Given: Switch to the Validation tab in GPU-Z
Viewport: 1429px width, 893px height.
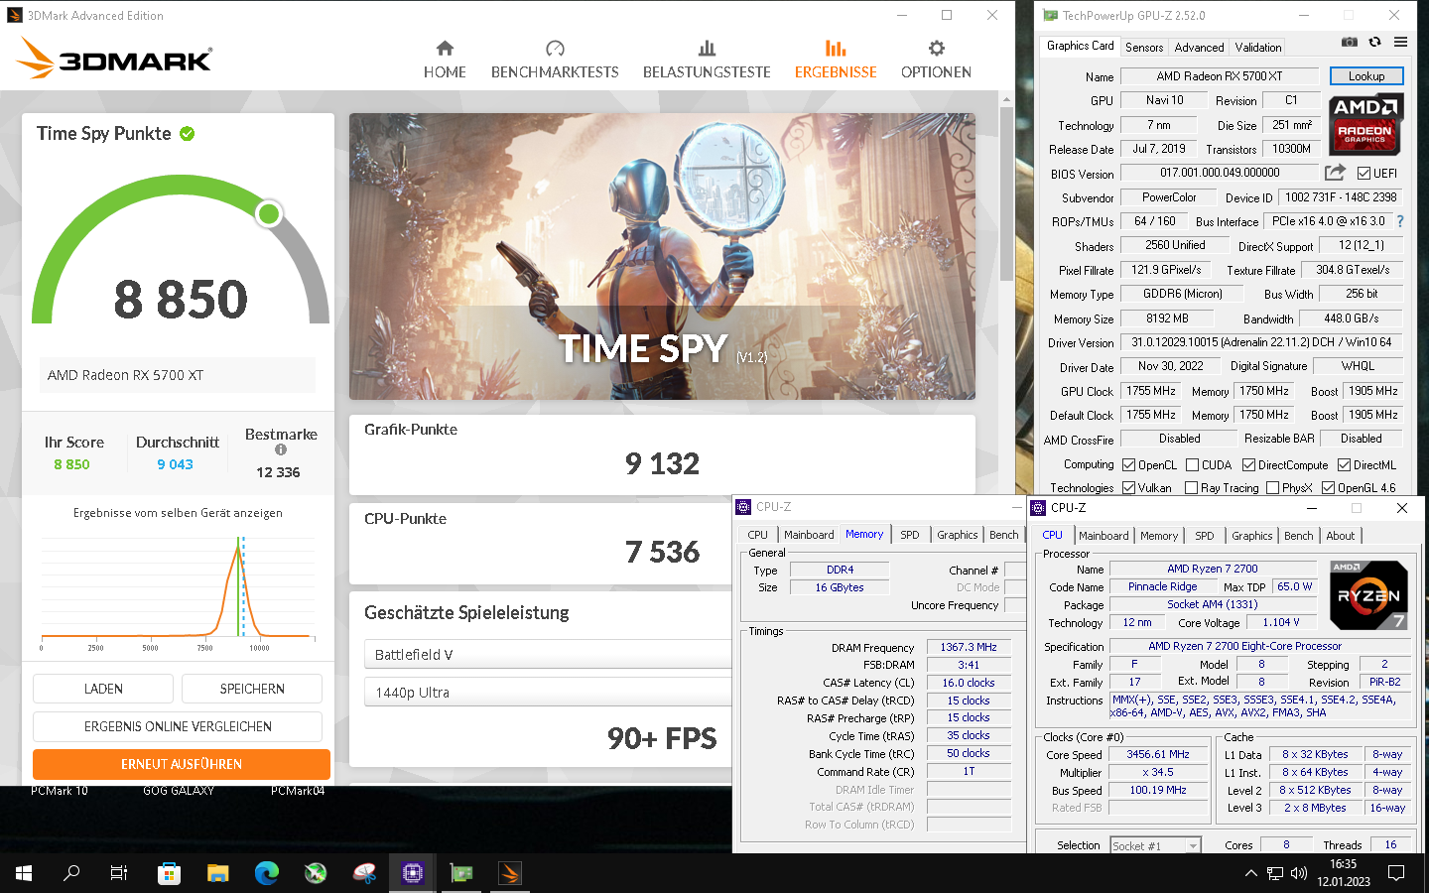Looking at the screenshot, I should click(1257, 47).
